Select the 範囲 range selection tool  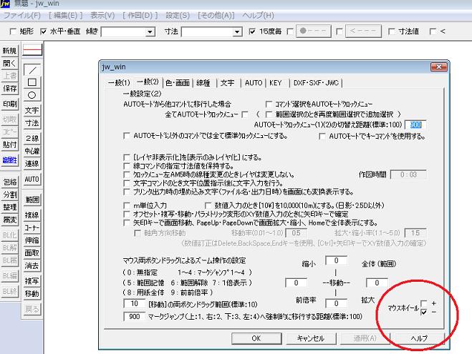tap(32, 200)
